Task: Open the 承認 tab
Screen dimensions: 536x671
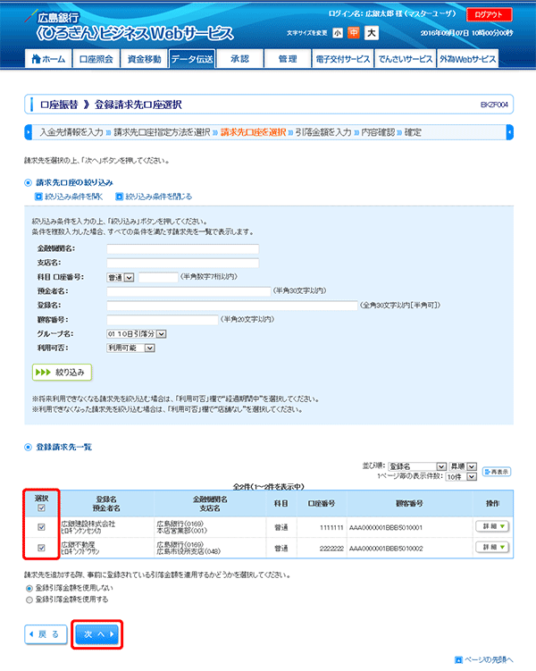Action: (239, 59)
